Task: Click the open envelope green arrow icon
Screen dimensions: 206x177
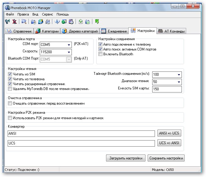Action: coord(80,22)
